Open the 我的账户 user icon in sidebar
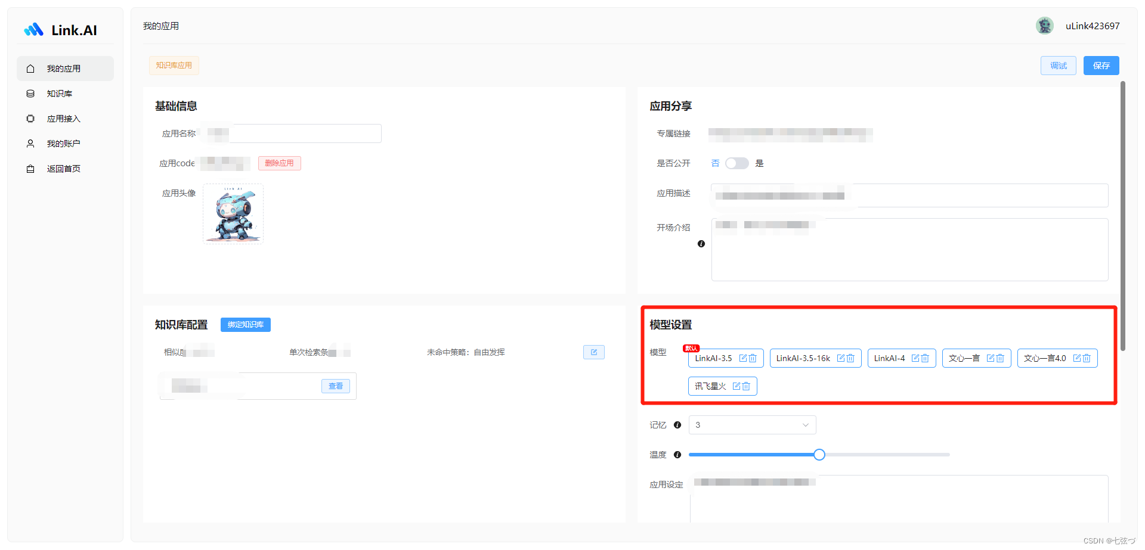This screenshot has width=1145, height=550. pyautogui.click(x=30, y=143)
